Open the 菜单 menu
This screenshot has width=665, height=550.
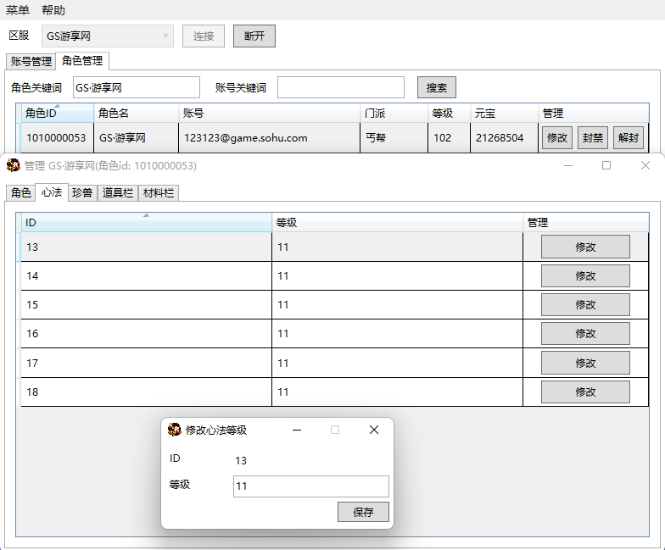18,10
